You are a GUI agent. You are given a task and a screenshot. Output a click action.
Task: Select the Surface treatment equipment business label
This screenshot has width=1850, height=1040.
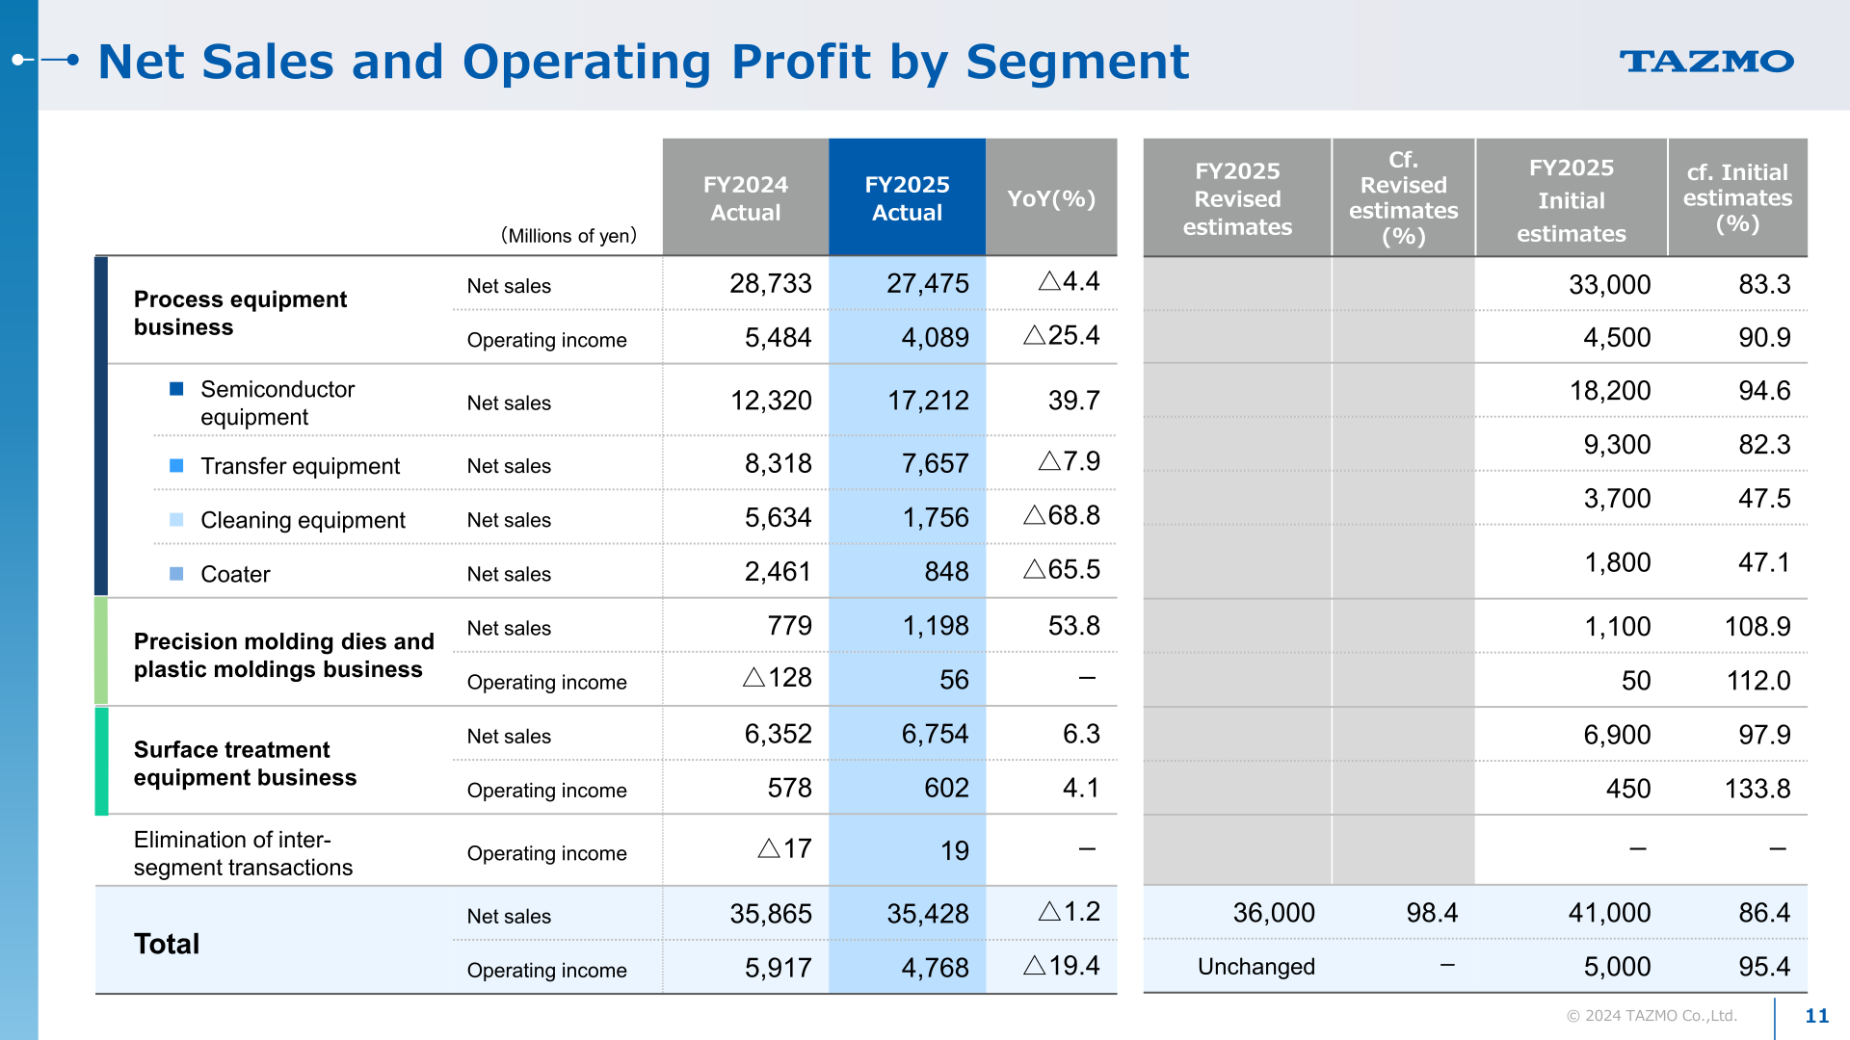coord(245,764)
